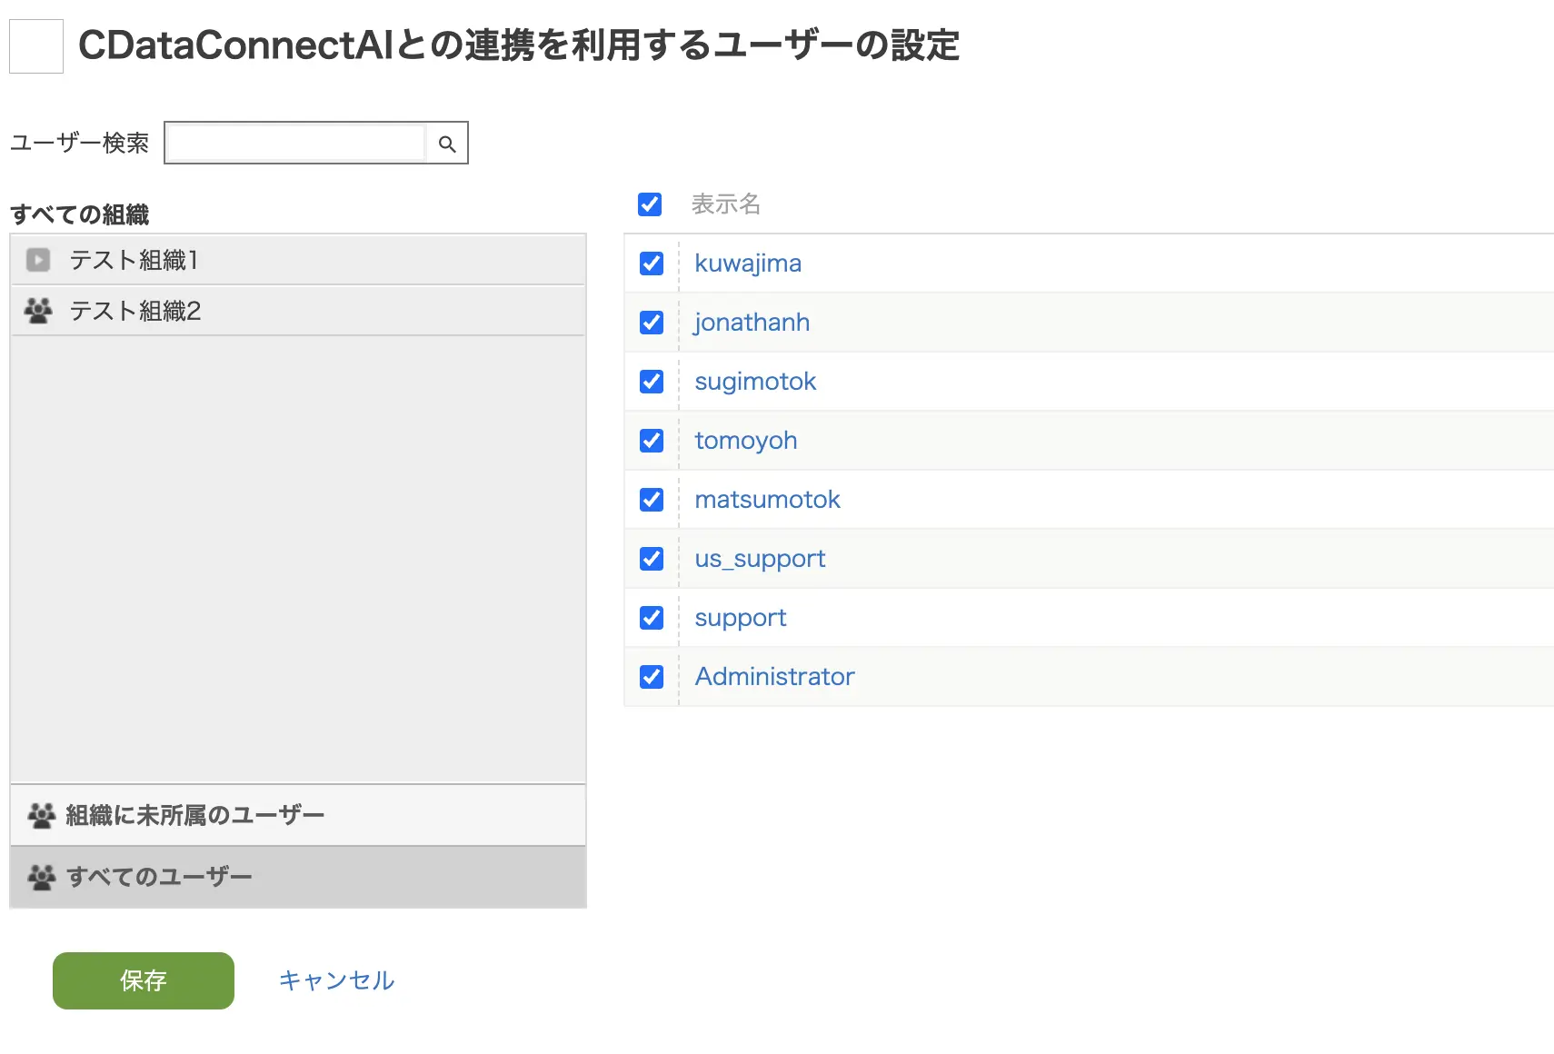Uncheck the Administrator checkbox
The width and height of the screenshot is (1554, 1054).
652,677
